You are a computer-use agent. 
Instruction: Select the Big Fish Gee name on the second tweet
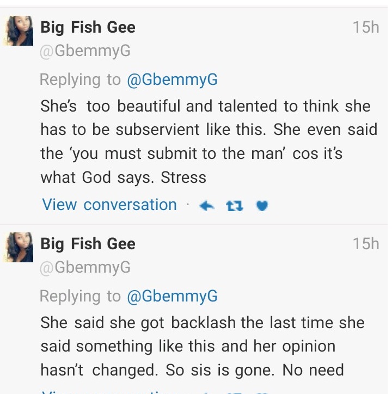pyautogui.click(x=88, y=243)
